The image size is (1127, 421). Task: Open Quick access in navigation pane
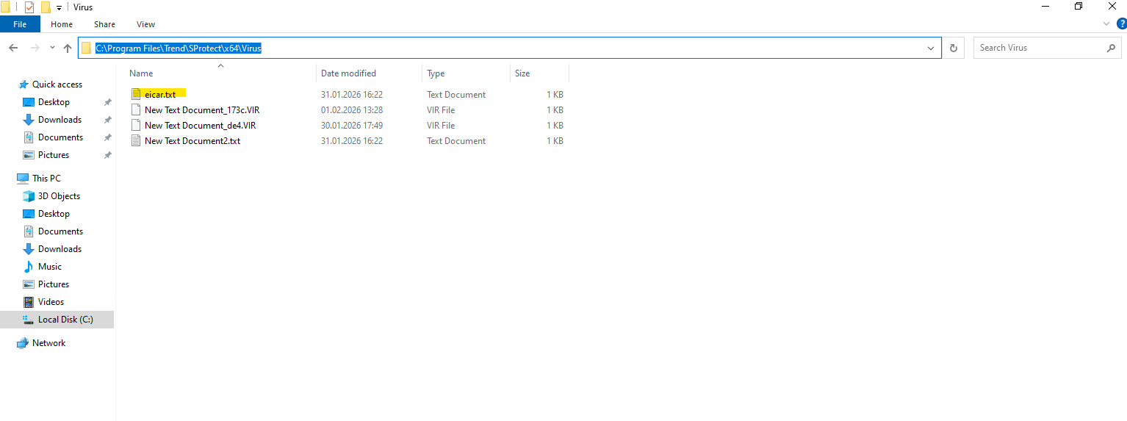click(57, 84)
